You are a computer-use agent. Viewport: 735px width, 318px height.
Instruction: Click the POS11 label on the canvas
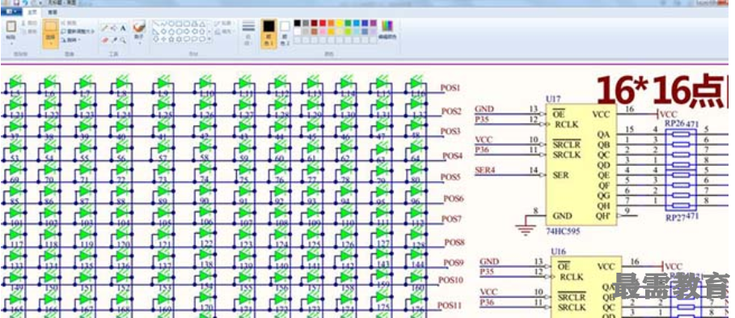[450, 305]
